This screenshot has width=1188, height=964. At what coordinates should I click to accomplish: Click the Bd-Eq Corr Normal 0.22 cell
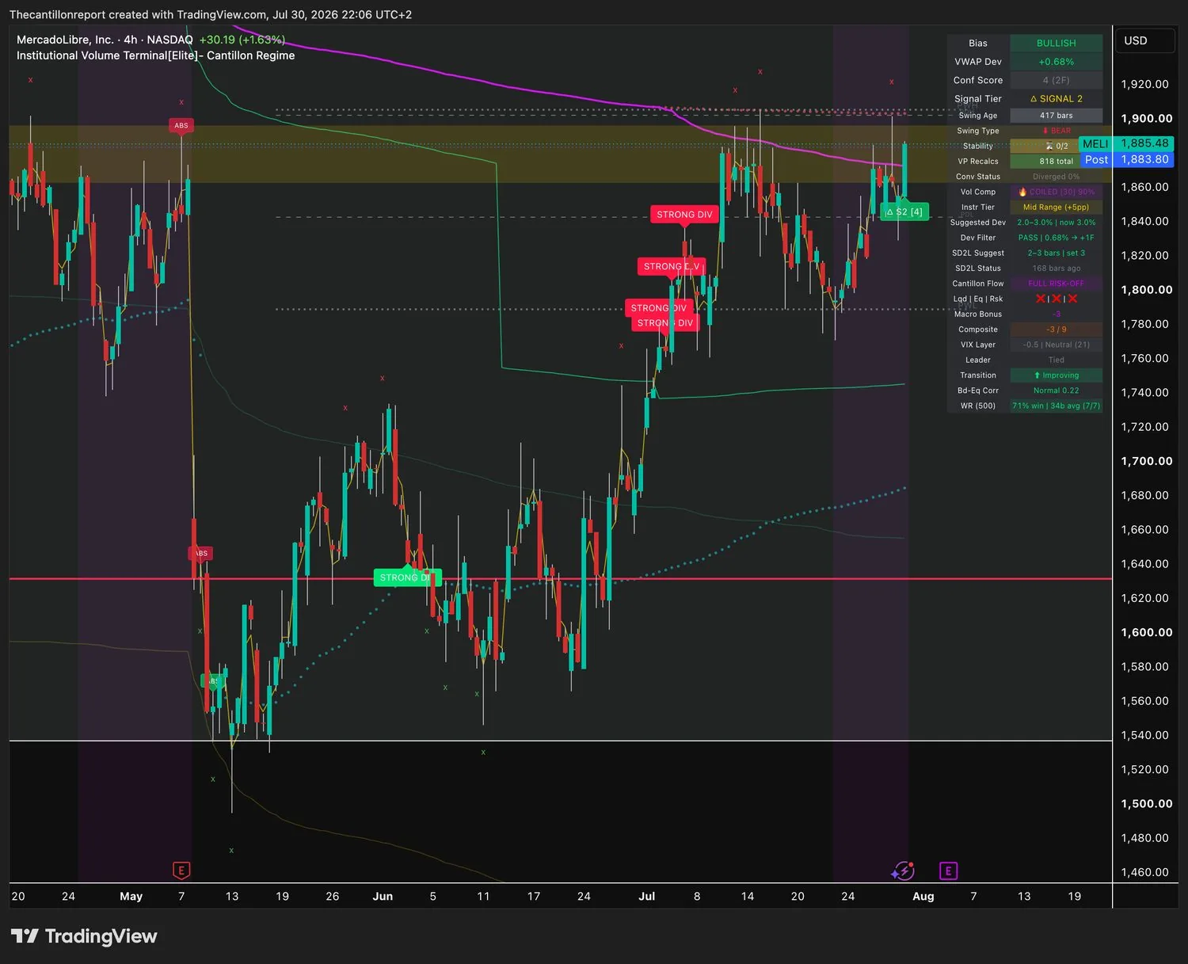1056,391
